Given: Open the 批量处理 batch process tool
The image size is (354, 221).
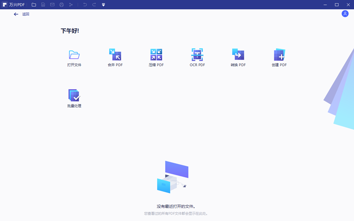Looking at the screenshot, I should [x=74, y=95].
